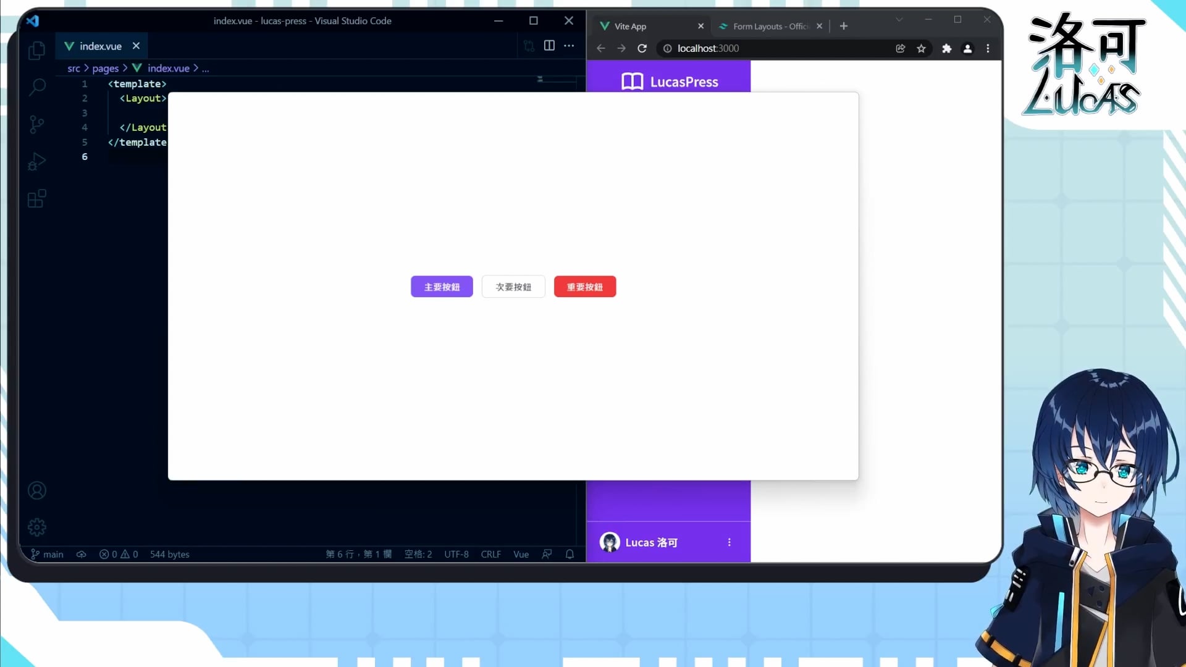Open the Search view in activity bar

point(37,87)
